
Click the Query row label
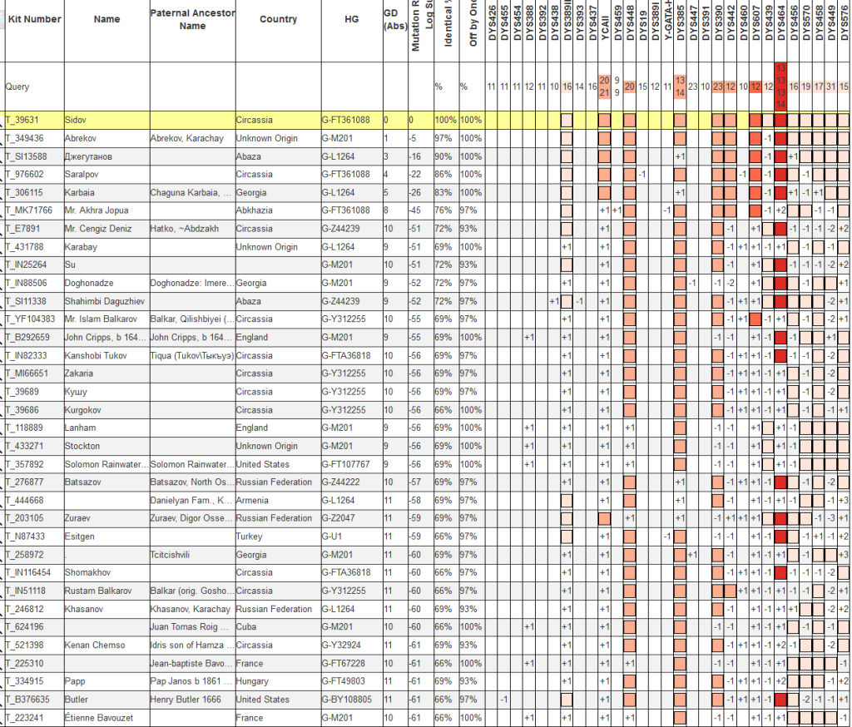(x=17, y=86)
